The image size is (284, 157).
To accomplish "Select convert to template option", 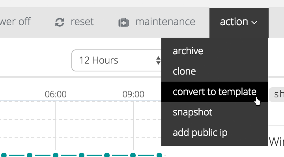I will (x=215, y=92).
